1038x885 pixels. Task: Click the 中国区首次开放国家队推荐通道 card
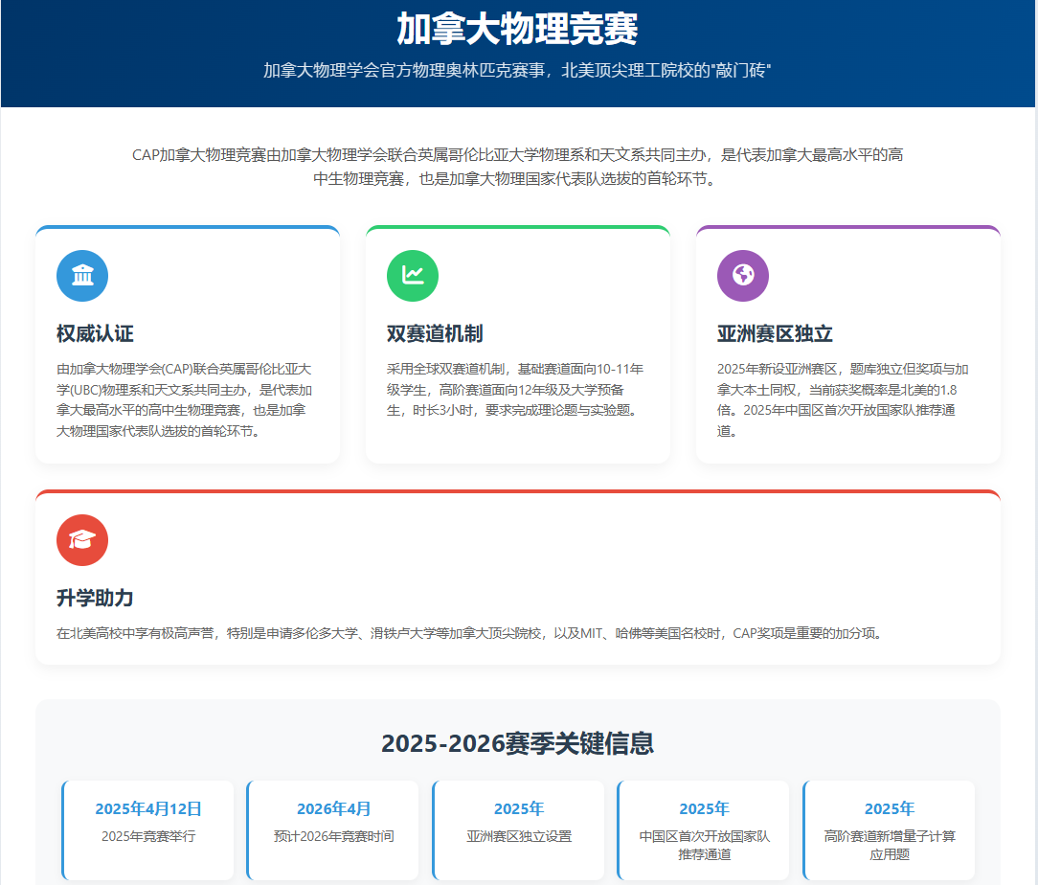pos(704,829)
